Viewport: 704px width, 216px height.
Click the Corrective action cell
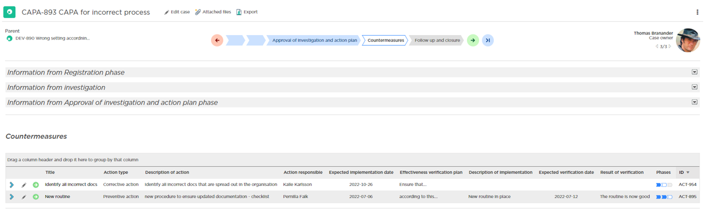tap(121, 185)
